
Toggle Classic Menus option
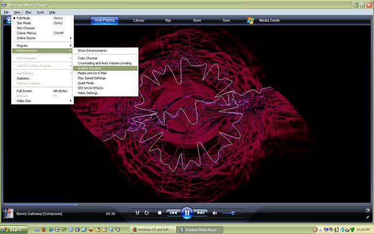click(x=43, y=33)
